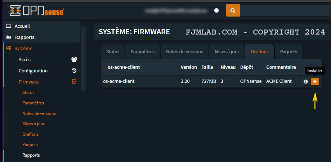Click the orange plus Installer button
Image resolution: width=331 pixels, height=162 pixels.
click(x=315, y=82)
